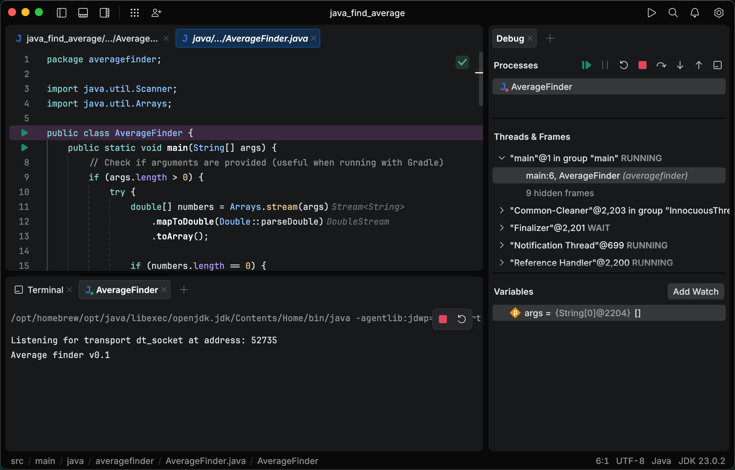
Task: Open the notifications bell
Action: [x=695, y=13]
